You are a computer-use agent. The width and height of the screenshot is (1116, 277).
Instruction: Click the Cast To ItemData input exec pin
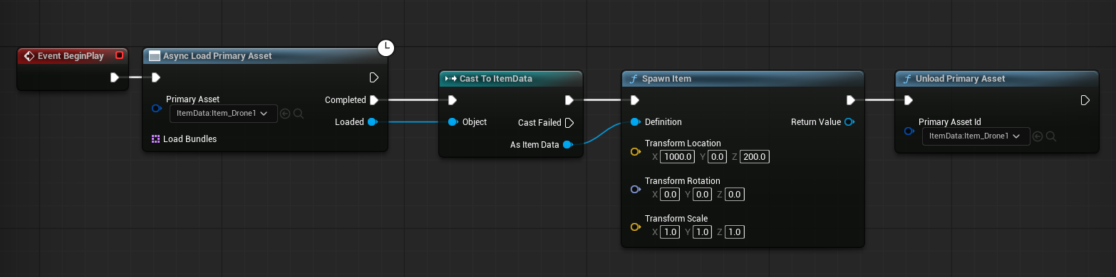[452, 100]
